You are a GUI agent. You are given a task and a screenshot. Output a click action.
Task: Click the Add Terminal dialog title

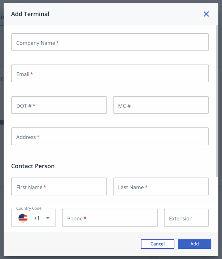30,14
